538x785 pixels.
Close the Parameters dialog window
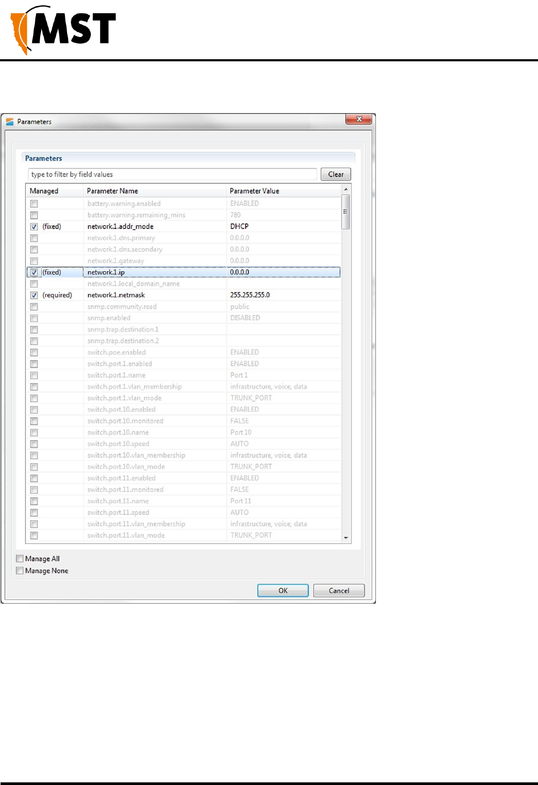coord(359,119)
